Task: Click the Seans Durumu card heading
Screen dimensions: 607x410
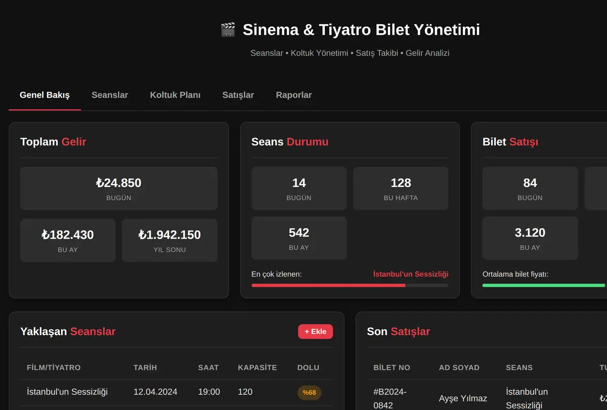Action: pyautogui.click(x=290, y=142)
